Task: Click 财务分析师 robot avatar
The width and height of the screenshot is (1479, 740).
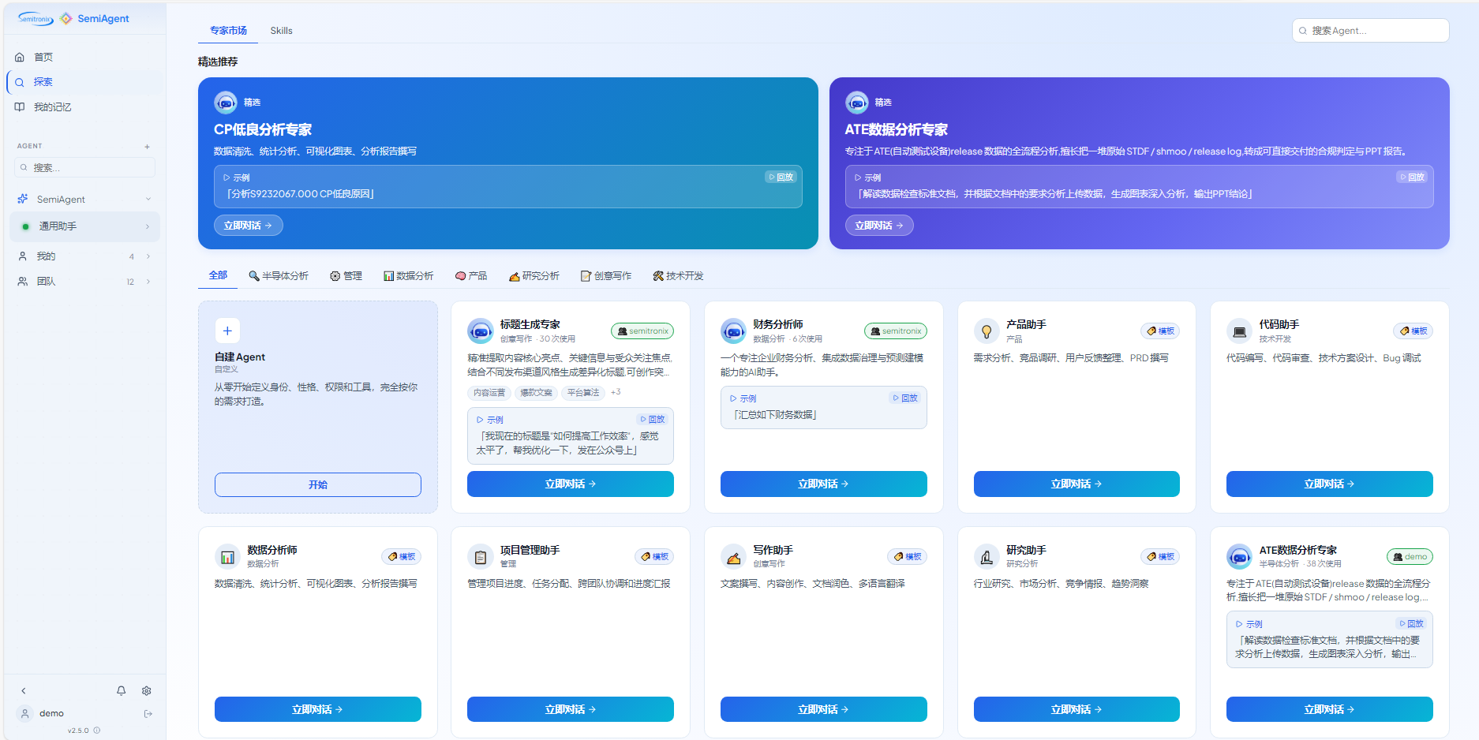Action: click(x=733, y=331)
